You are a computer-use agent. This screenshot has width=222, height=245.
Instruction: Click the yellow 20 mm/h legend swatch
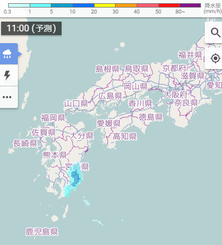105,5
